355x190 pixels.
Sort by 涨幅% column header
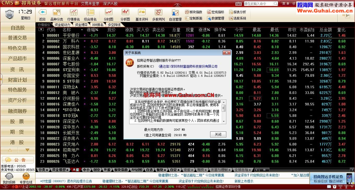(92, 30)
